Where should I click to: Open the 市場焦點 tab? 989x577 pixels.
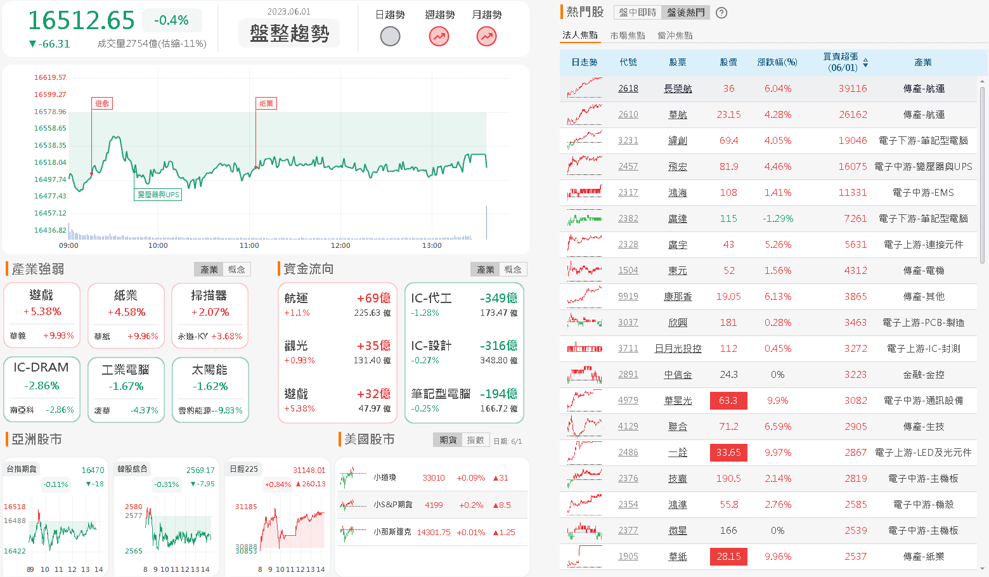coord(628,36)
